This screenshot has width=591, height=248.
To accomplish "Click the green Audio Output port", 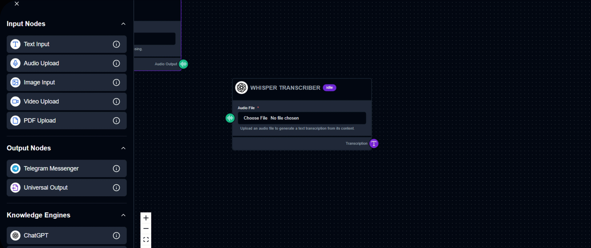I will [x=183, y=64].
